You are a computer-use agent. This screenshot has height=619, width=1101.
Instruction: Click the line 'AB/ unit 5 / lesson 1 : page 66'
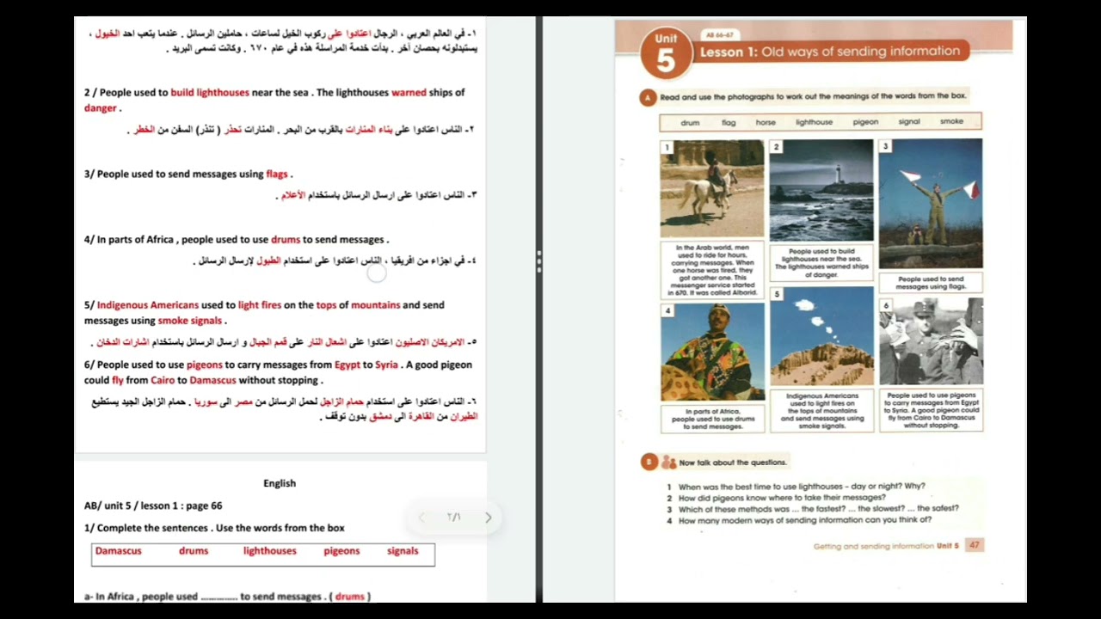153,506
